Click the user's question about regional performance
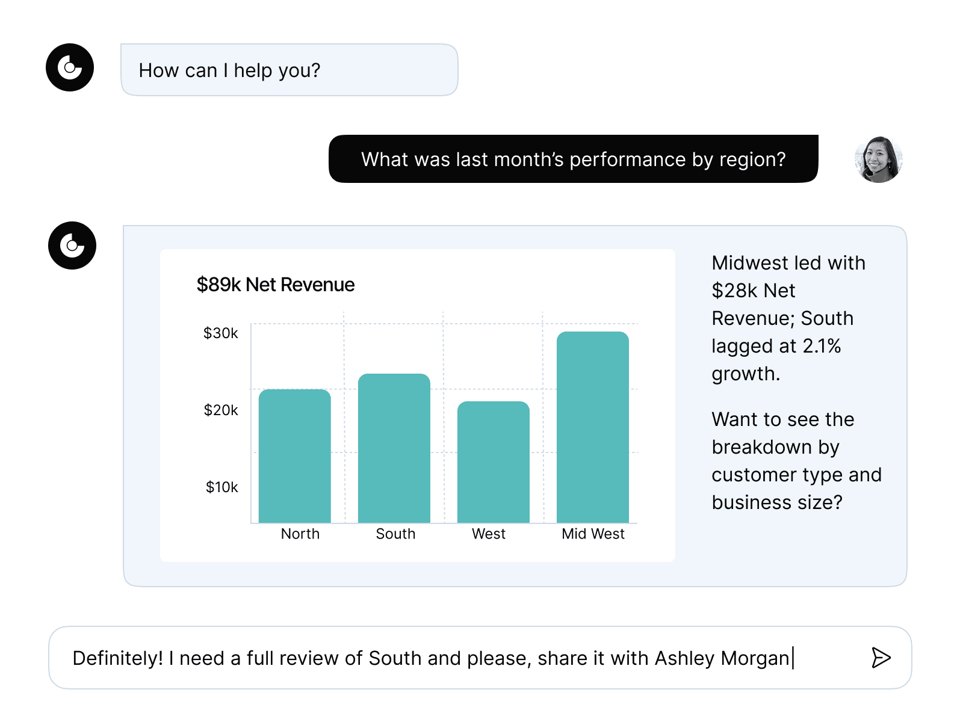 click(x=573, y=159)
